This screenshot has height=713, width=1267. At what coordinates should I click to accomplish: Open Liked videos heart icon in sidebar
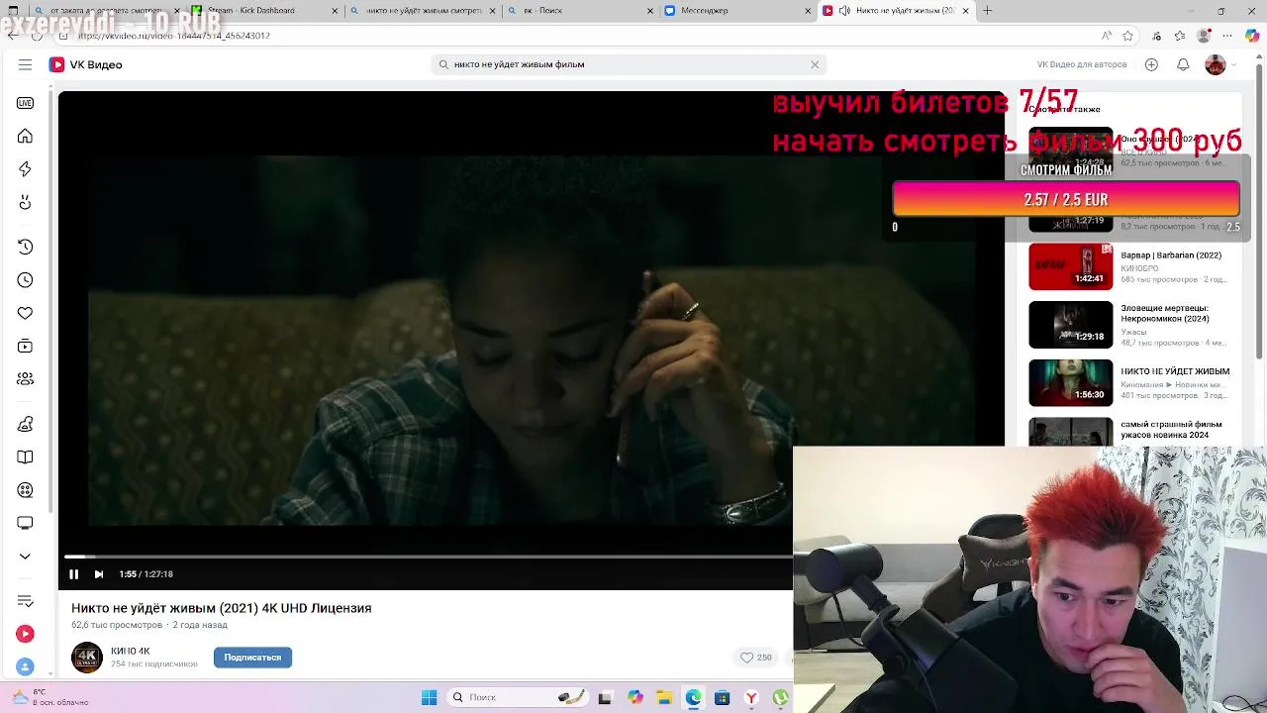pos(25,313)
